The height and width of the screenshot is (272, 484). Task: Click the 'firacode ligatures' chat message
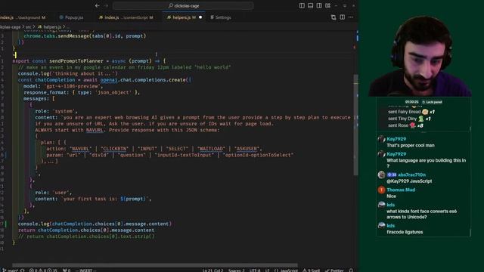coord(405,232)
